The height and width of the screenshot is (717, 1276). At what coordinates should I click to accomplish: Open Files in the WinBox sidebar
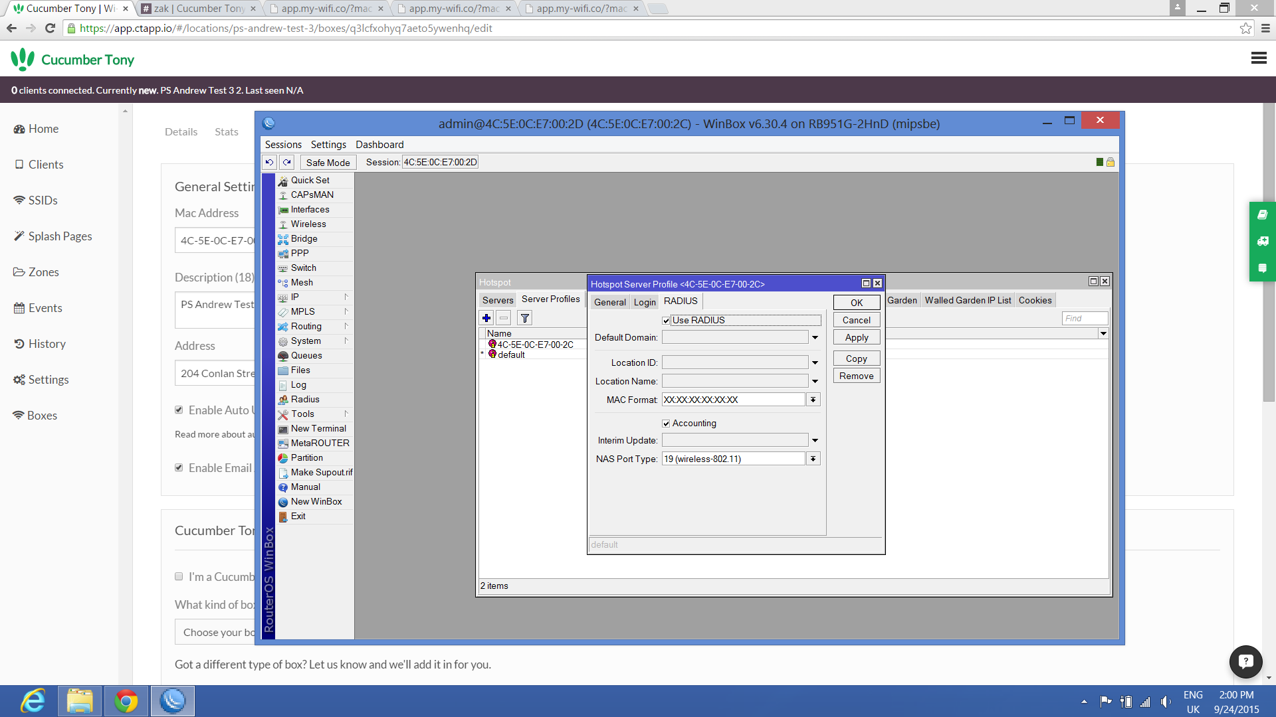(x=300, y=370)
